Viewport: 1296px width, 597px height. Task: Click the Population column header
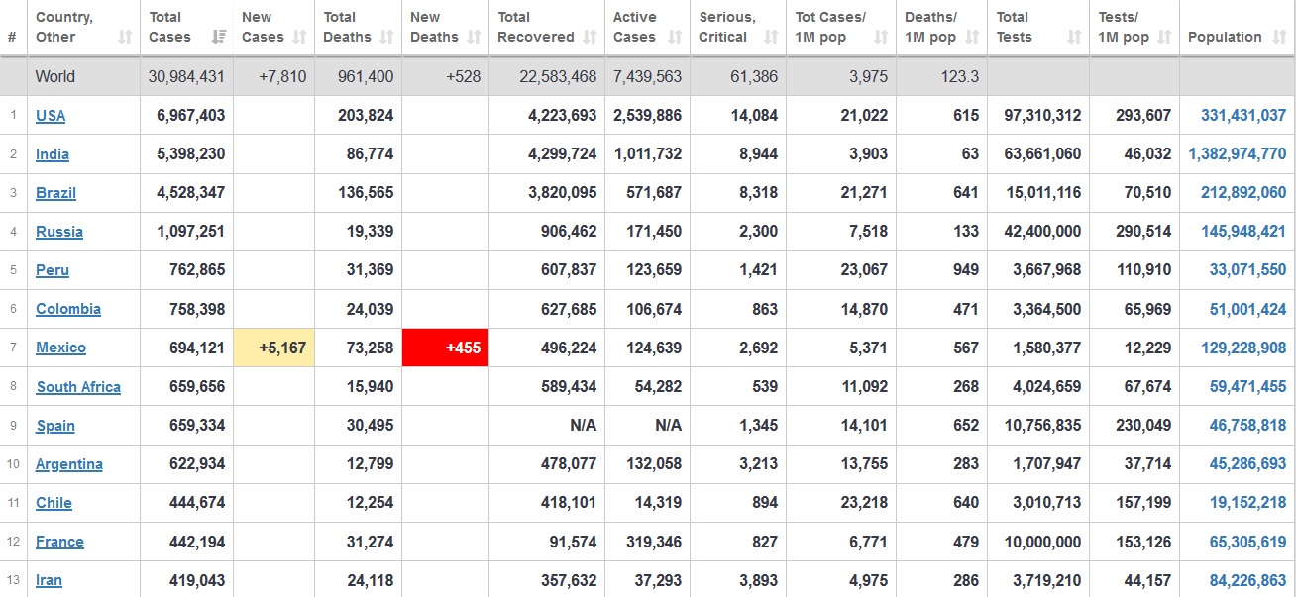(1238, 28)
